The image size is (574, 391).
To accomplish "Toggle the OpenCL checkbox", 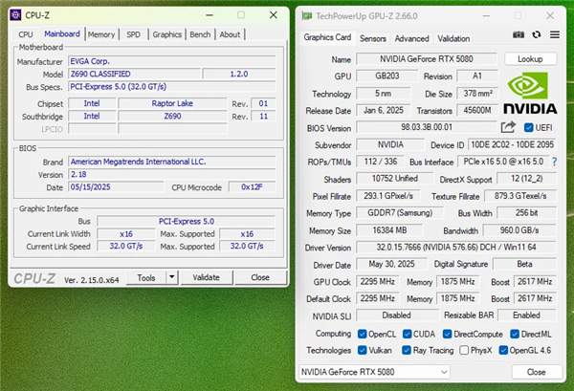I will coord(363,333).
